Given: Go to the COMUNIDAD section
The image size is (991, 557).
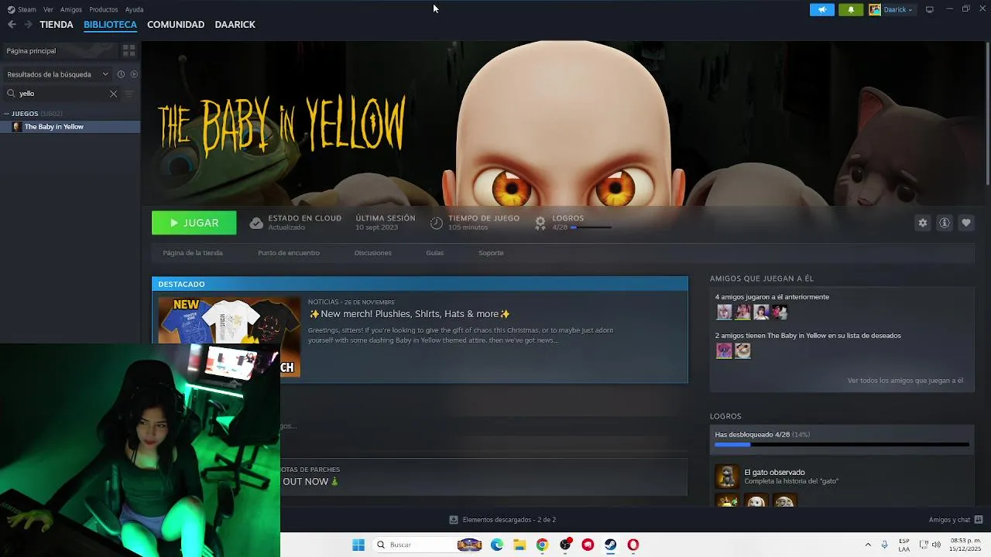Looking at the screenshot, I should click(176, 25).
